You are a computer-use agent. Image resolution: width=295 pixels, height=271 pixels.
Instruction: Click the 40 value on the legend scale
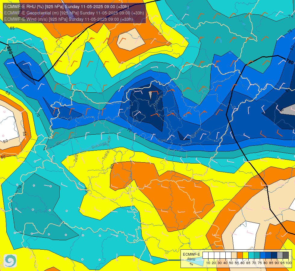pyautogui.click(x=225, y=263)
